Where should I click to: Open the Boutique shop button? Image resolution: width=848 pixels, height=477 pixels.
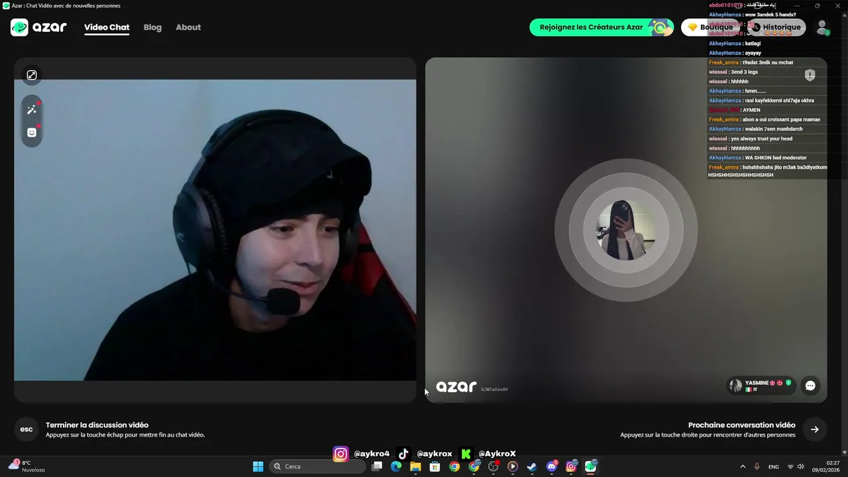click(710, 27)
